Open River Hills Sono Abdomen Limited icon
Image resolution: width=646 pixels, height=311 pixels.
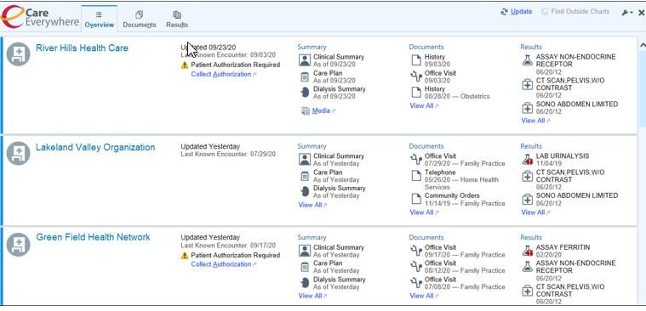(528, 108)
